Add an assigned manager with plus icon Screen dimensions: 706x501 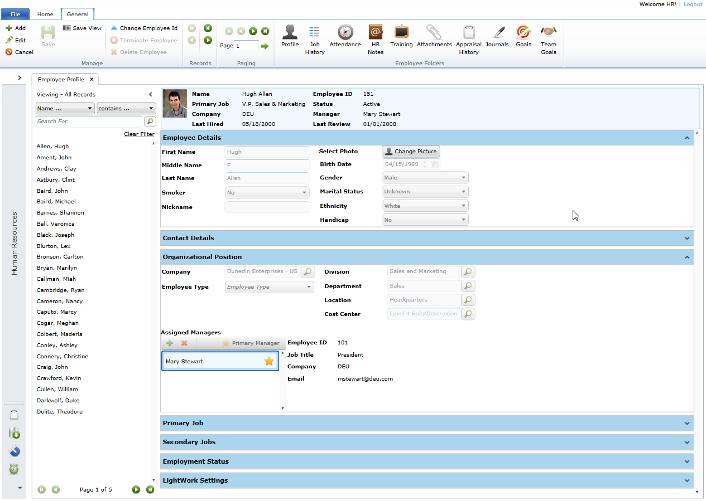170,343
